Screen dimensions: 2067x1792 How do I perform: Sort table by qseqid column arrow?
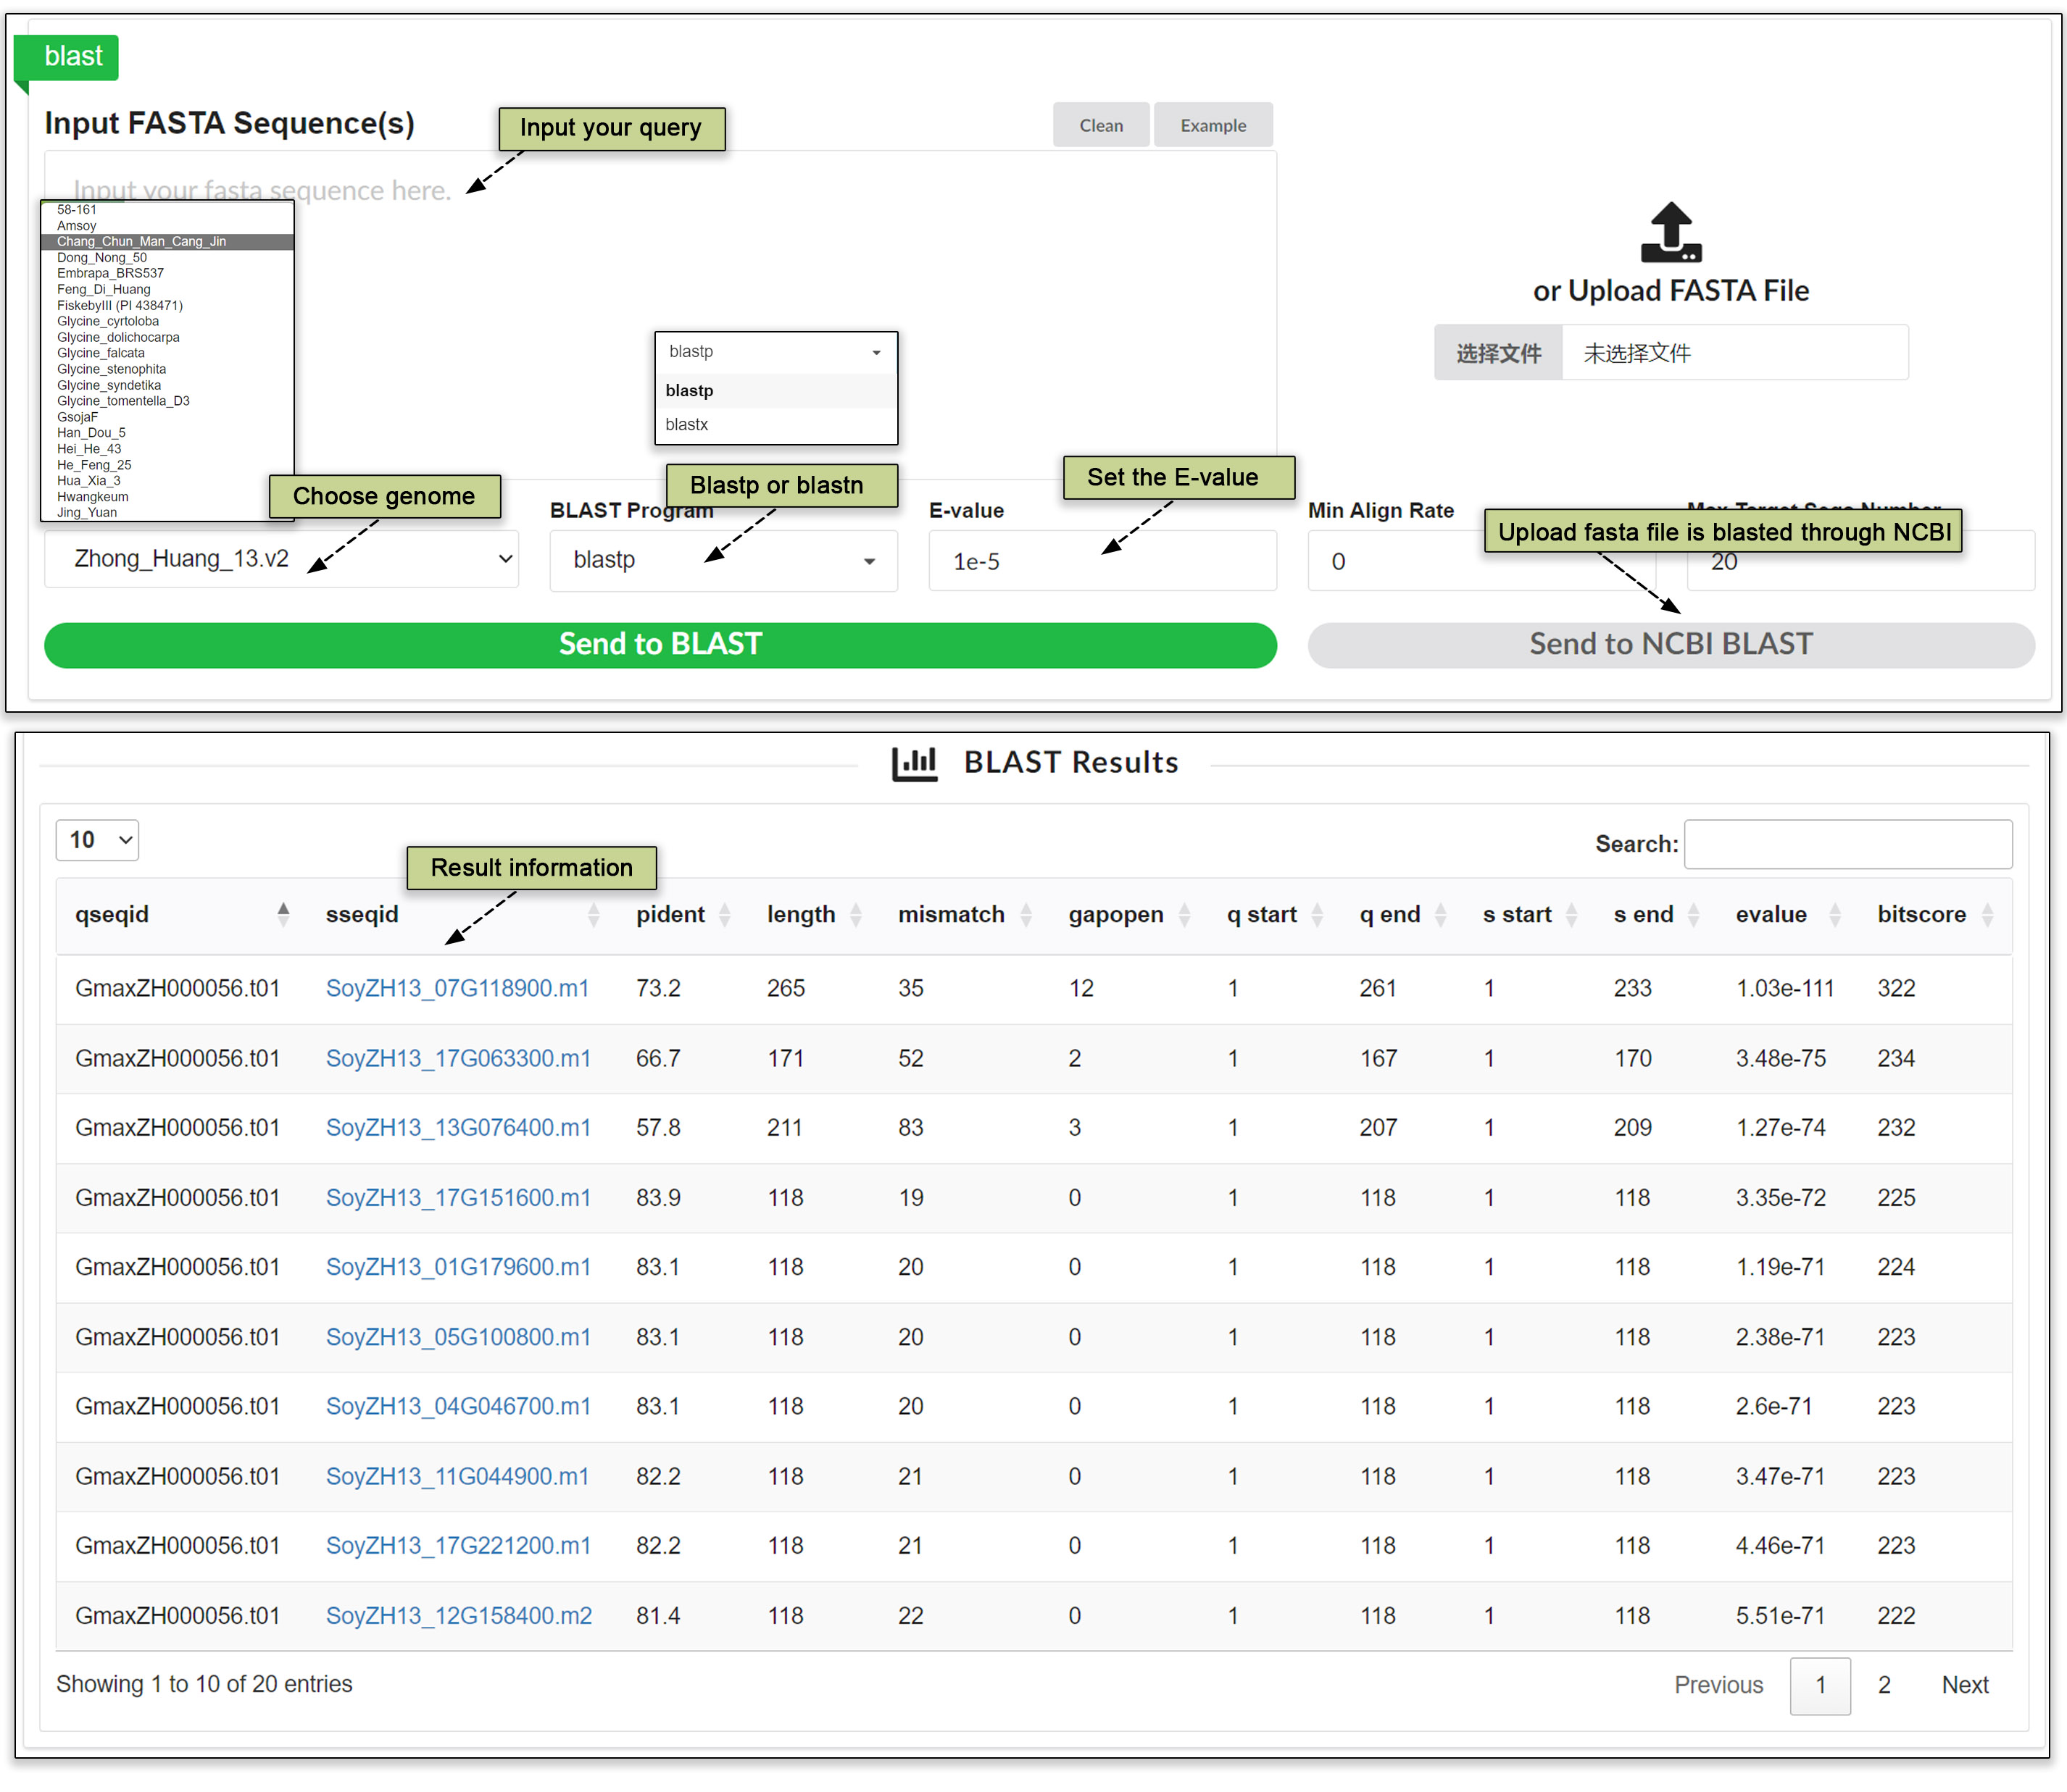pyautogui.click(x=283, y=914)
